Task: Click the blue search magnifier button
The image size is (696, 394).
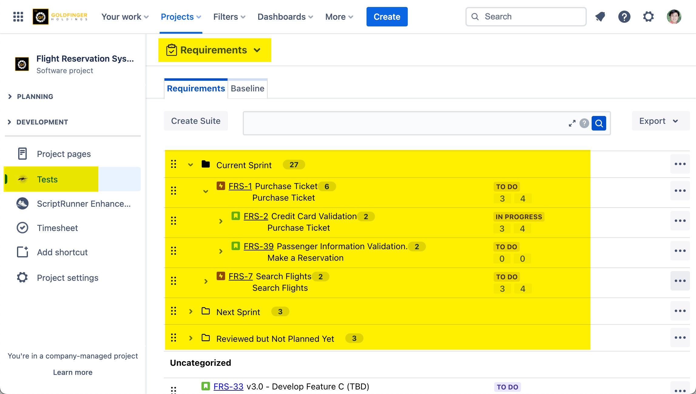Action: click(x=599, y=123)
